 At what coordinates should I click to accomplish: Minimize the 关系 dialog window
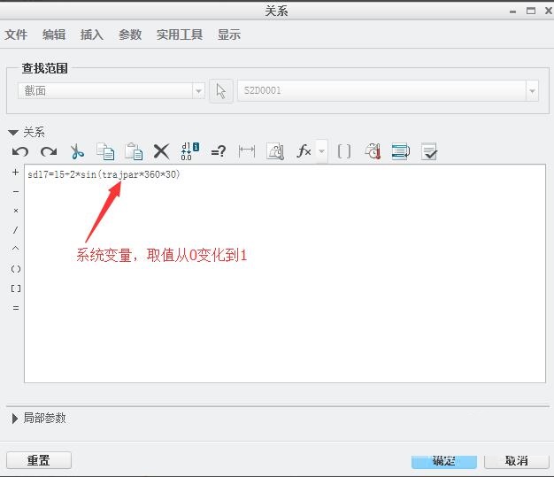pyautogui.click(x=512, y=12)
